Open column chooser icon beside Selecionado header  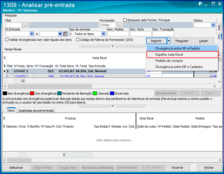4,126
